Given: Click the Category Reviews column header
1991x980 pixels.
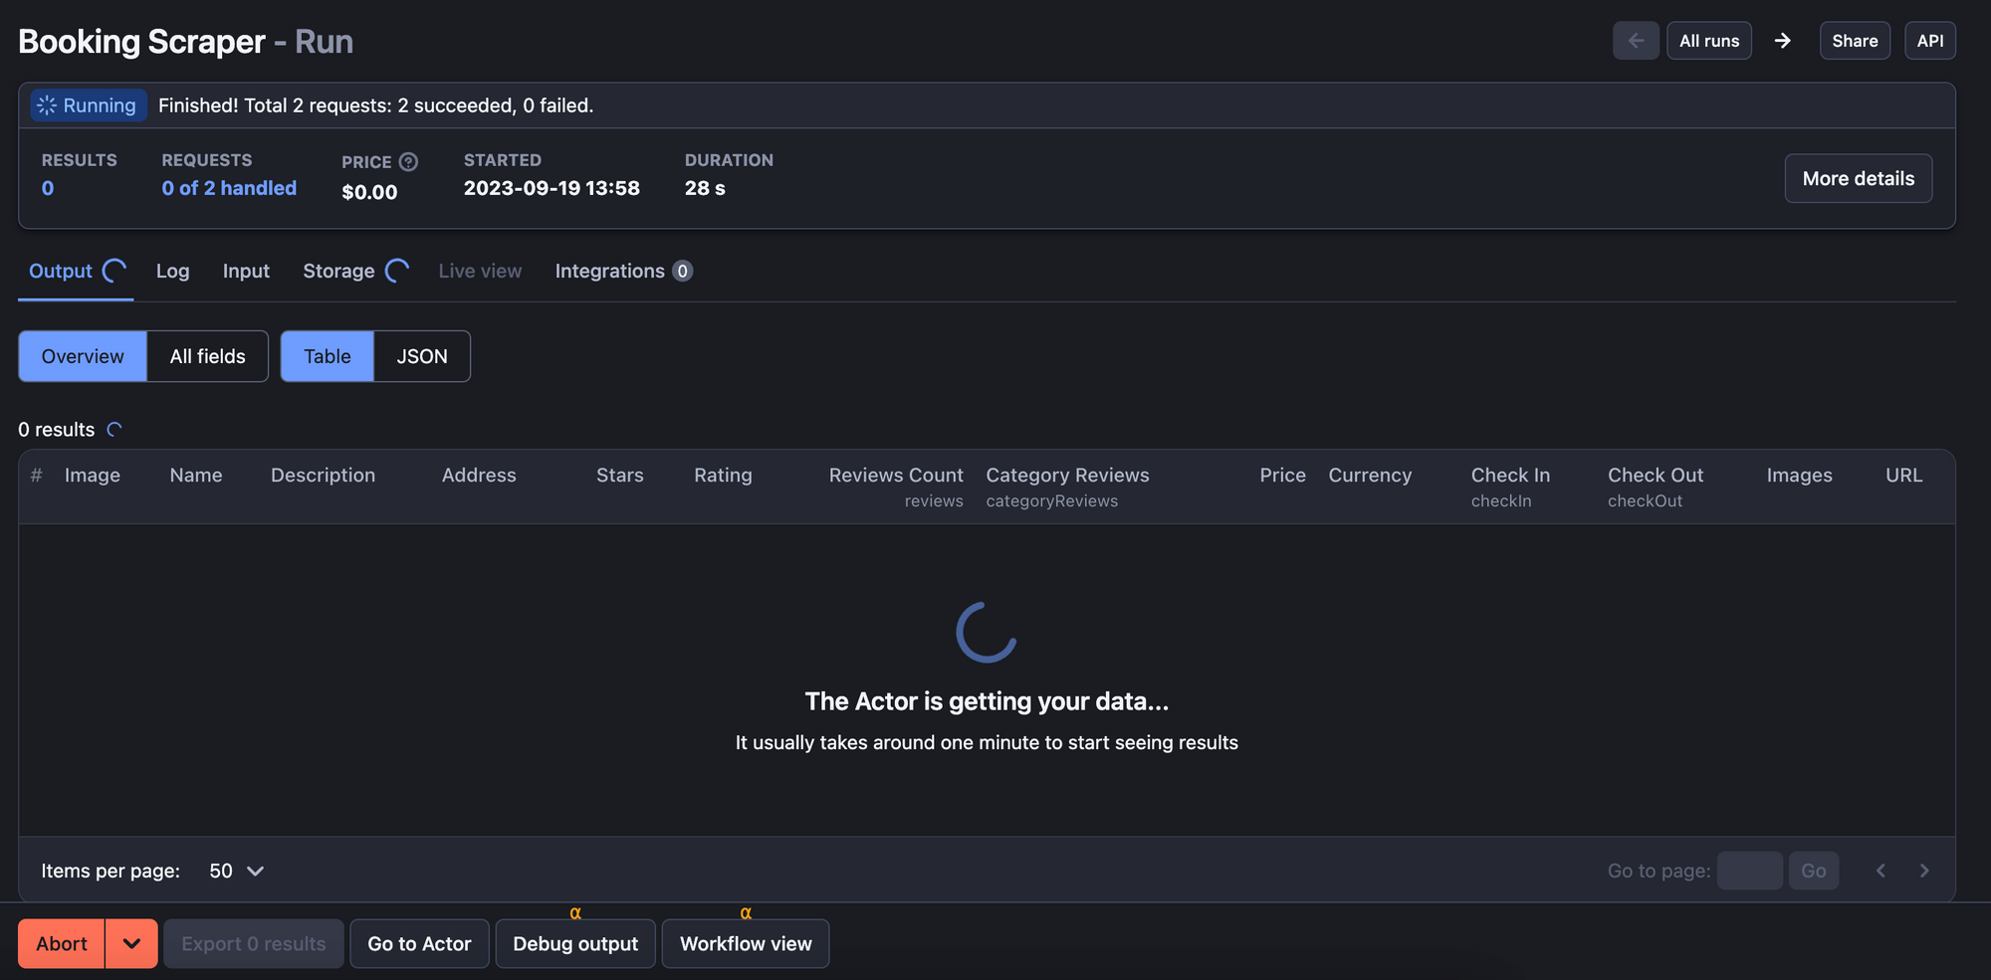Looking at the screenshot, I should click(1067, 476).
